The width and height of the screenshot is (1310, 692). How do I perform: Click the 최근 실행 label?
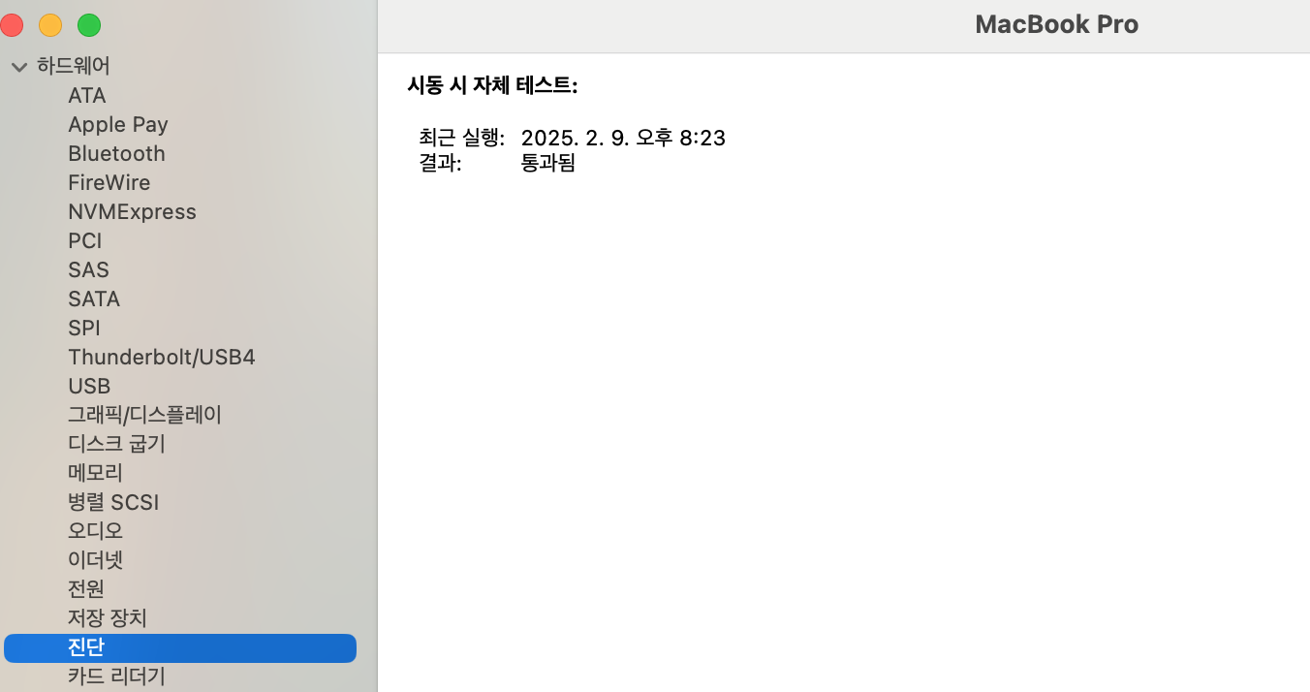(461, 139)
